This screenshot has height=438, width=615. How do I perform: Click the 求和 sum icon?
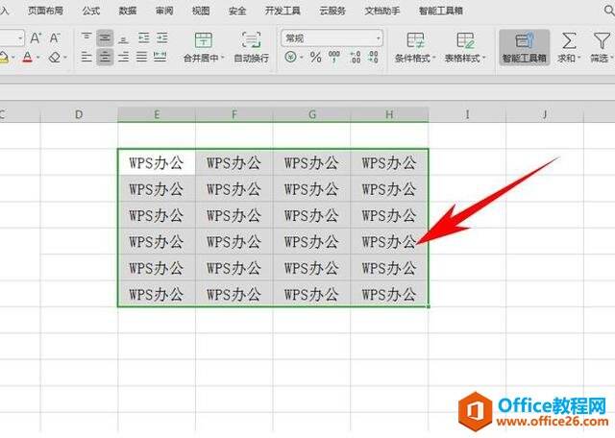(x=569, y=40)
